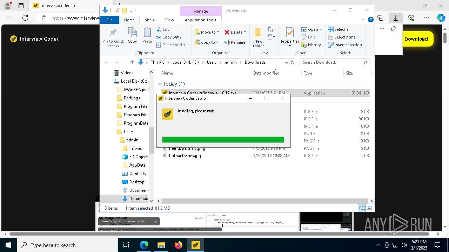Click the installer green progress bar
Image resolution: width=449 pixels, height=252 pixels.
click(223, 140)
